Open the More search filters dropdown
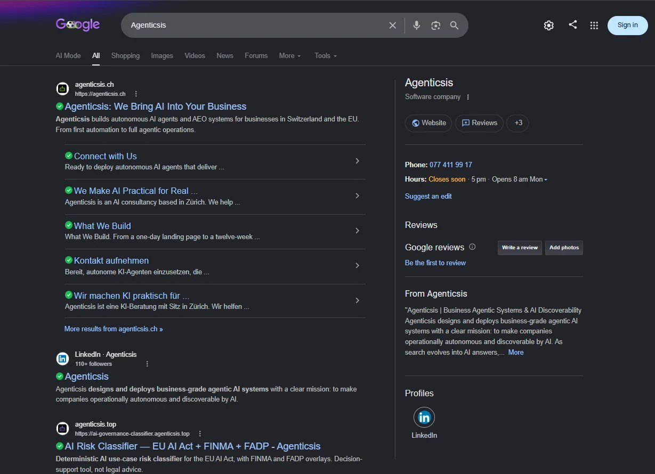This screenshot has width=655, height=474. tap(290, 55)
